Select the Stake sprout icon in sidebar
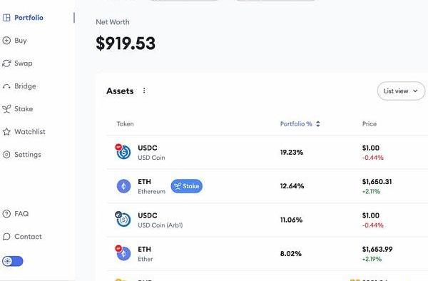 click(x=6, y=109)
